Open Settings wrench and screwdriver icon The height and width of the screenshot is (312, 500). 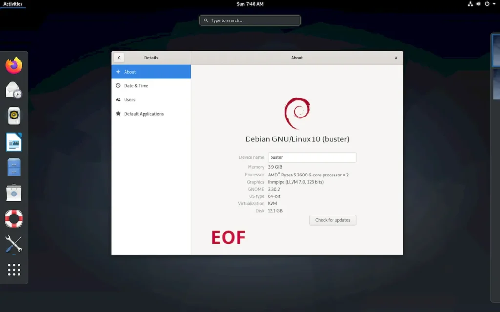pyautogui.click(x=14, y=244)
